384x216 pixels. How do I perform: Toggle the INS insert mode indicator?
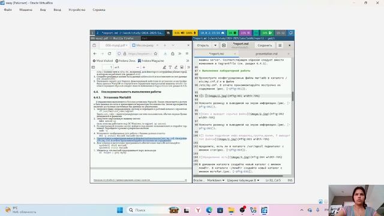[290, 180]
